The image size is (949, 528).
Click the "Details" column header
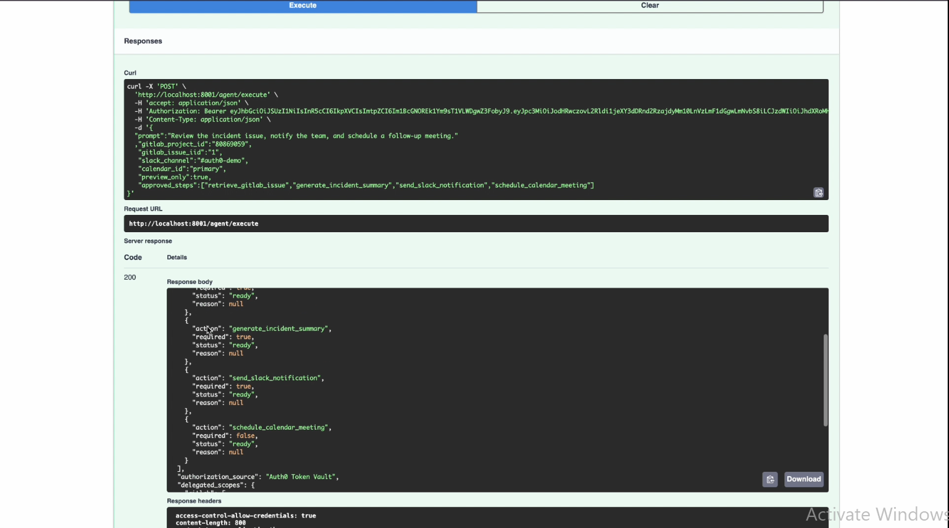pyautogui.click(x=177, y=258)
